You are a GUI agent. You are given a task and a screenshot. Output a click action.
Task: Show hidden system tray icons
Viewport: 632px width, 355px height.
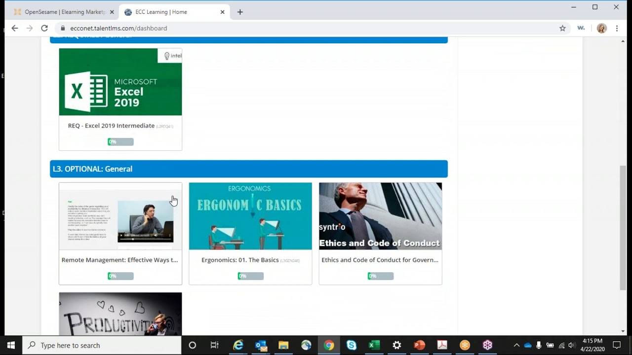(516, 345)
